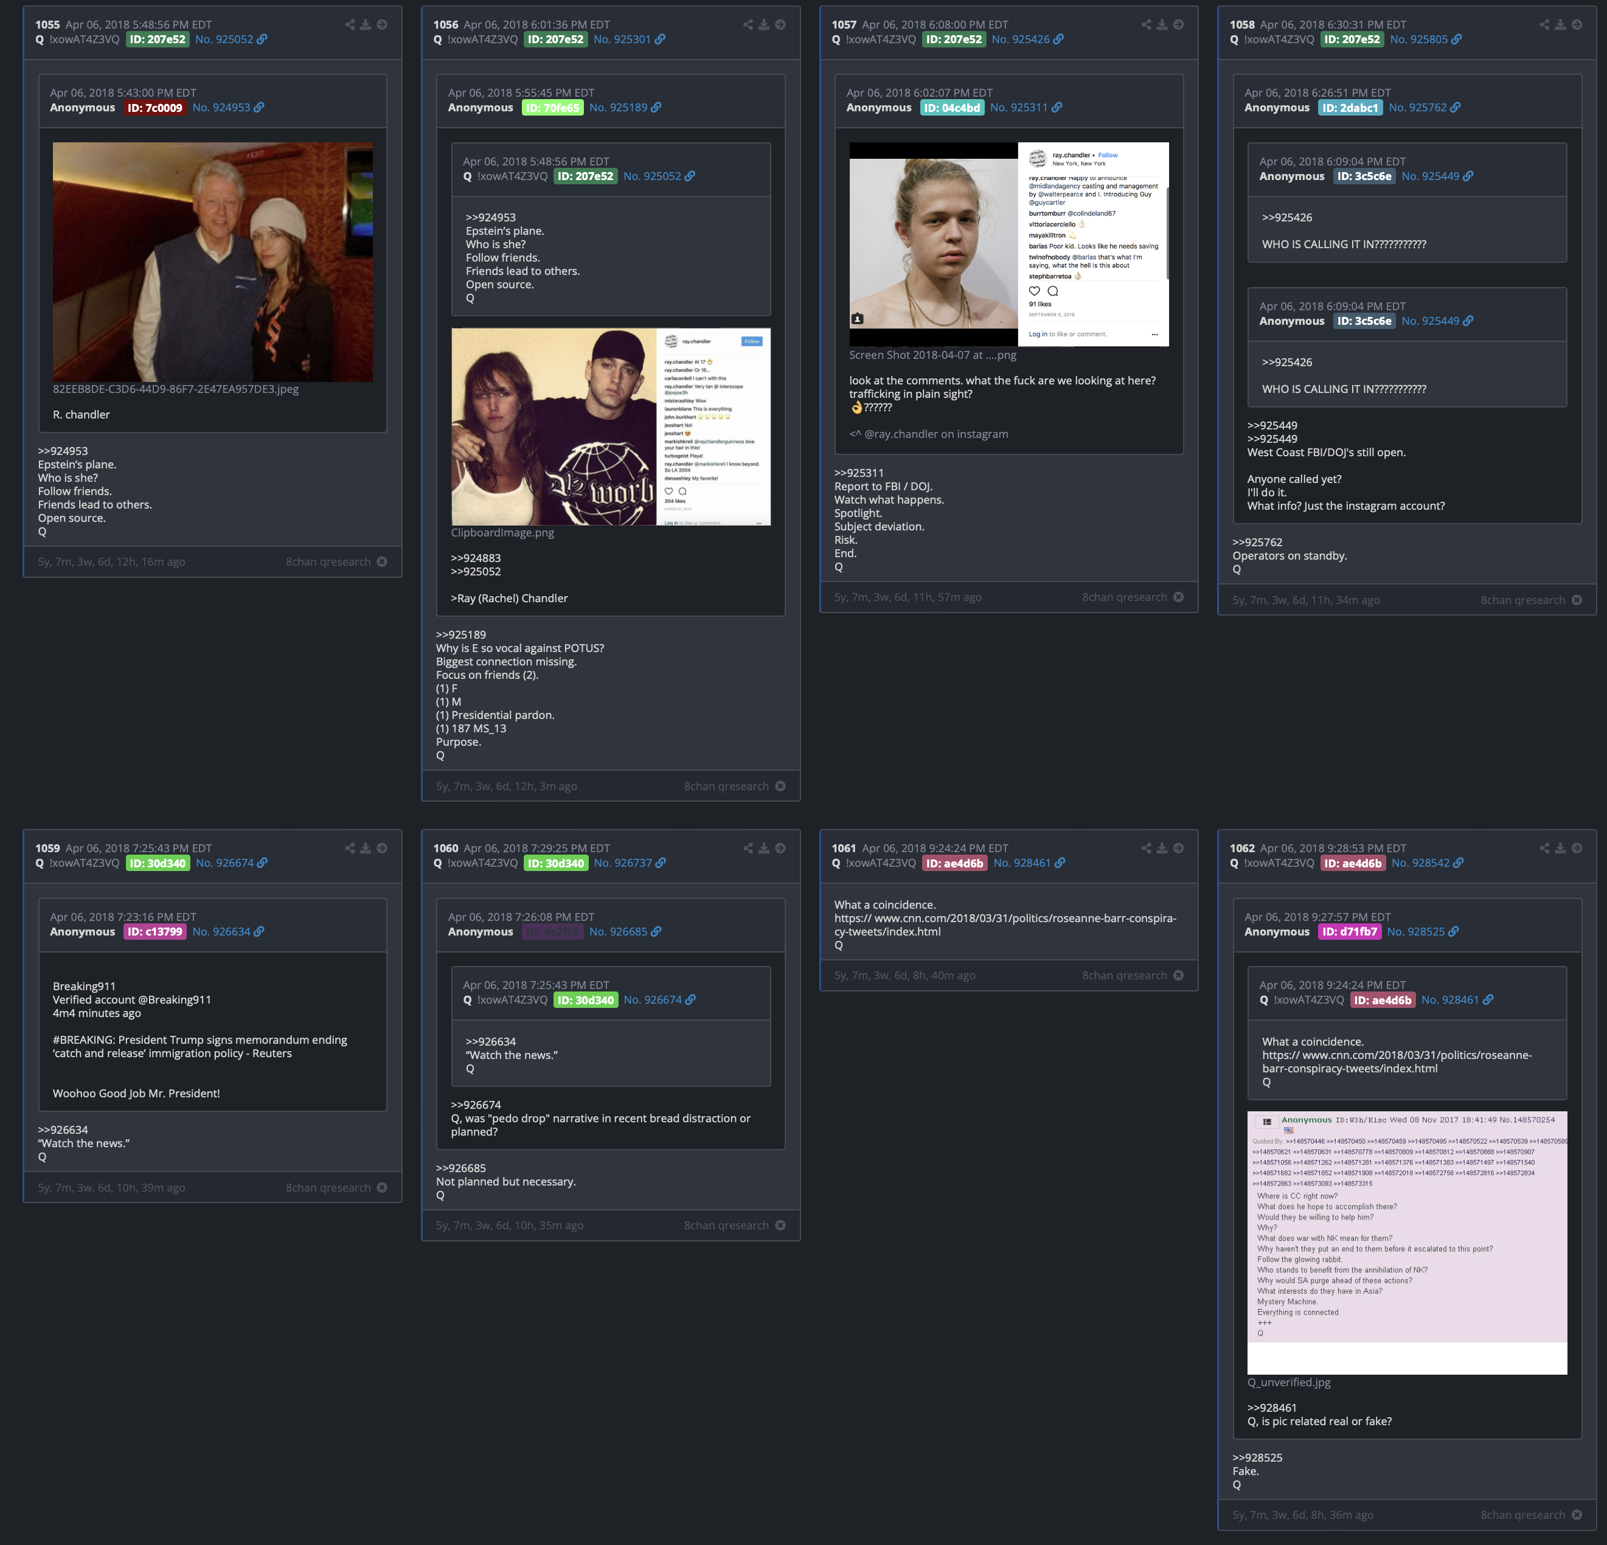Click the download icon on post 1057
Screen dimensions: 1607x1545
tap(1162, 24)
